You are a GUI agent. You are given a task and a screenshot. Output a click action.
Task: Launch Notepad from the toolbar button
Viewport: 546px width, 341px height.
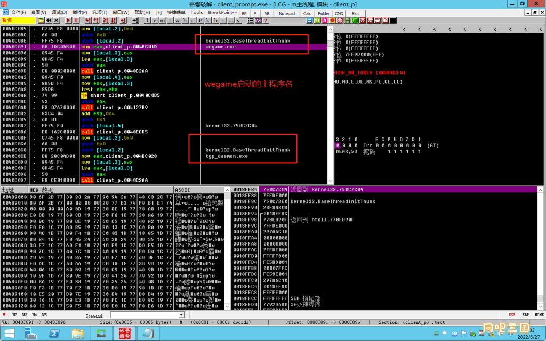pos(287,13)
